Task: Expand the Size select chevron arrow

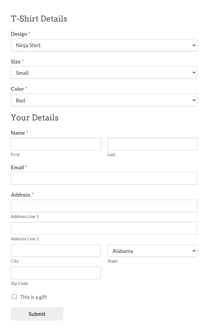Action: tap(194, 73)
